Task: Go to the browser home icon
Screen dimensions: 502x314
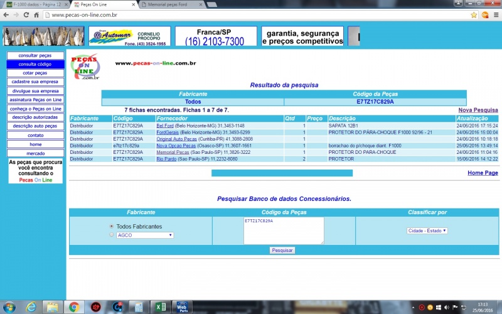Action: 36,14
